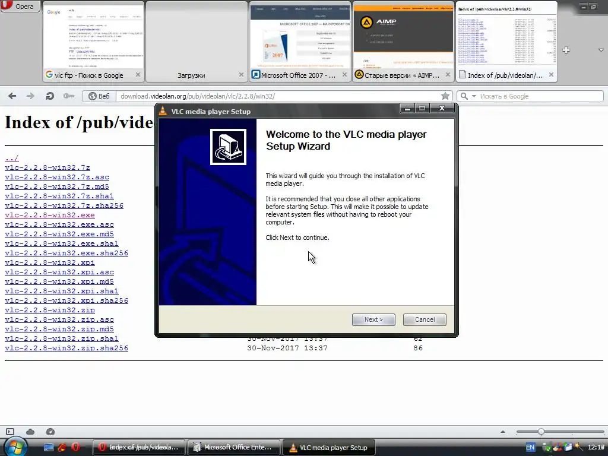
Task: Go forward with the browser forward arrow
Action: 30,96
